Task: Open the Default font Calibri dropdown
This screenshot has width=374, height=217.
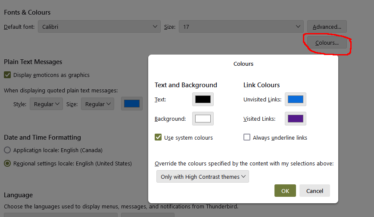Action: [99, 27]
